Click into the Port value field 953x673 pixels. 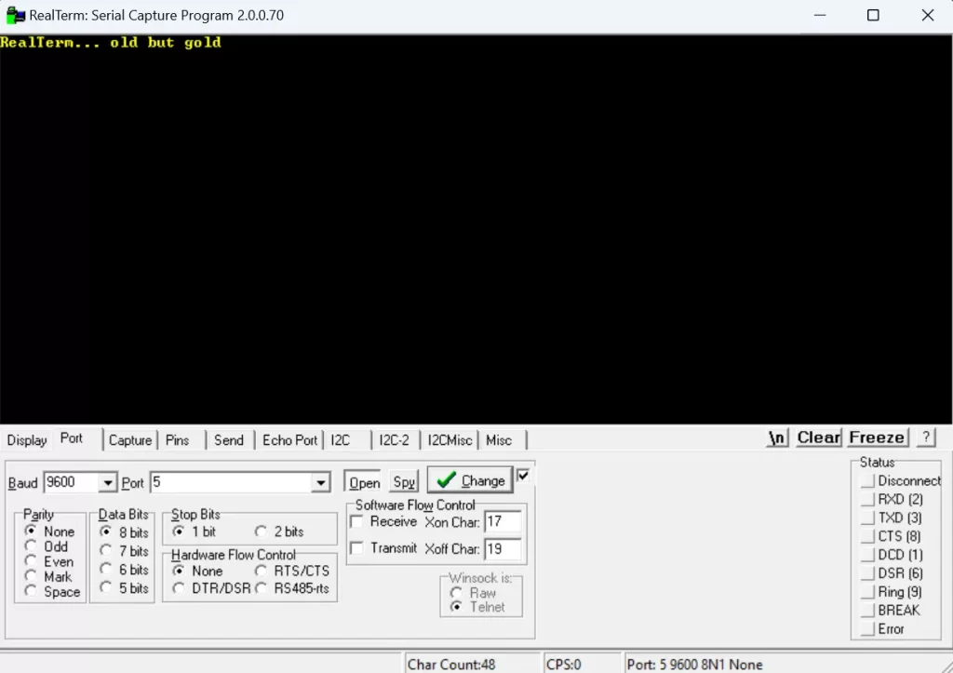[232, 482]
